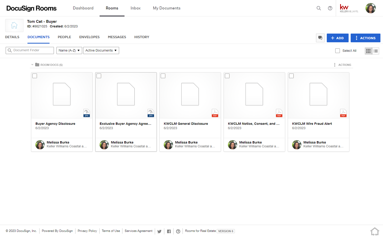The image size is (383, 246).
Task: View the History tab
Action: click(142, 37)
